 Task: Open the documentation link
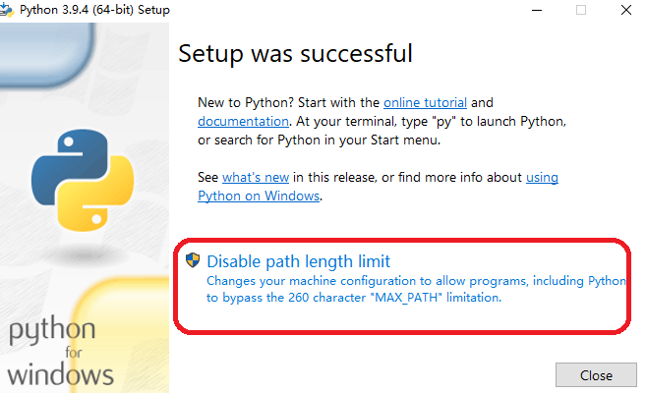pos(243,121)
